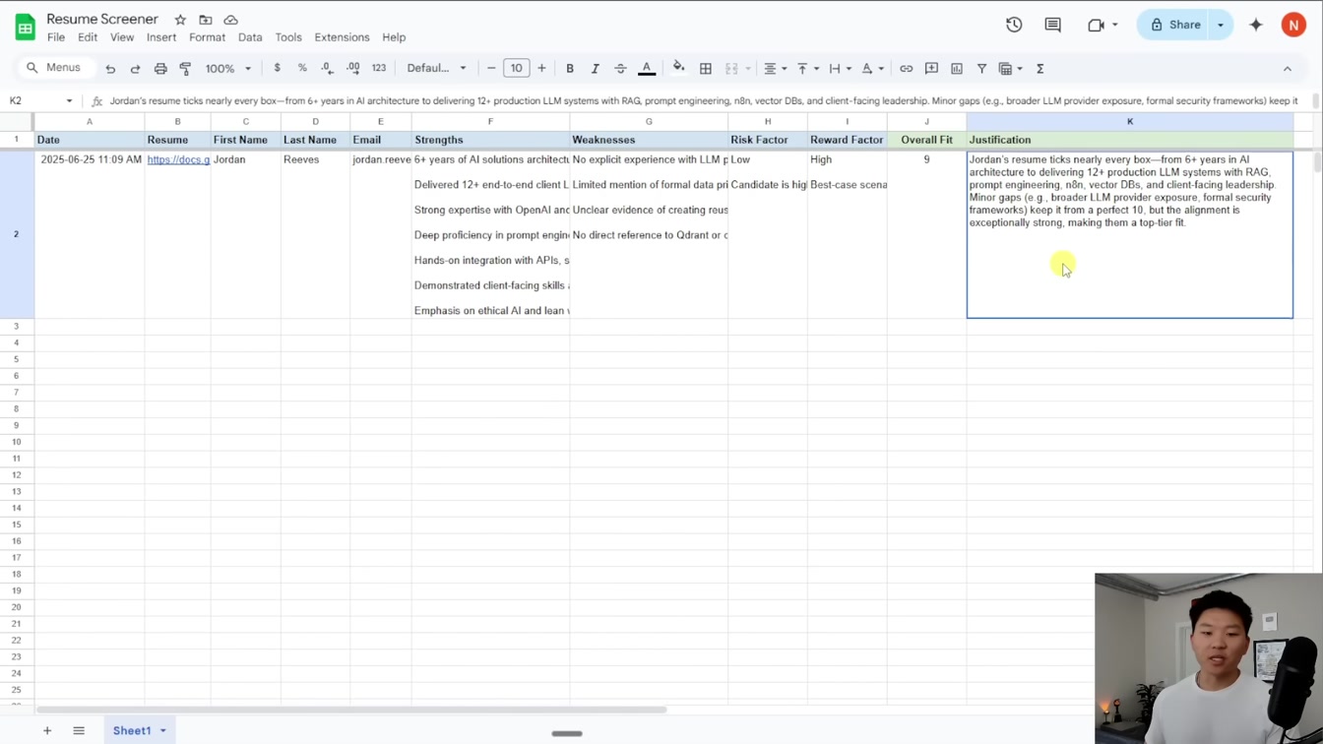Open text color picker
The height and width of the screenshot is (744, 1323).
click(647, 68)
